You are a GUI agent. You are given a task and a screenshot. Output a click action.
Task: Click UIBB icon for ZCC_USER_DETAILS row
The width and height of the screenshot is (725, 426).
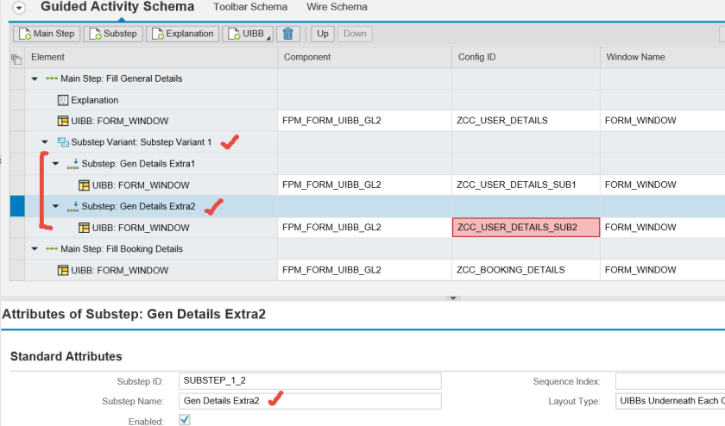[x=63, y=121]
